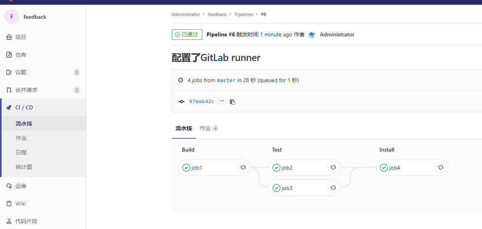This screenshot has width=482, height=229.
Task: Click the feedback breadcrumb link
Action: 217,14
